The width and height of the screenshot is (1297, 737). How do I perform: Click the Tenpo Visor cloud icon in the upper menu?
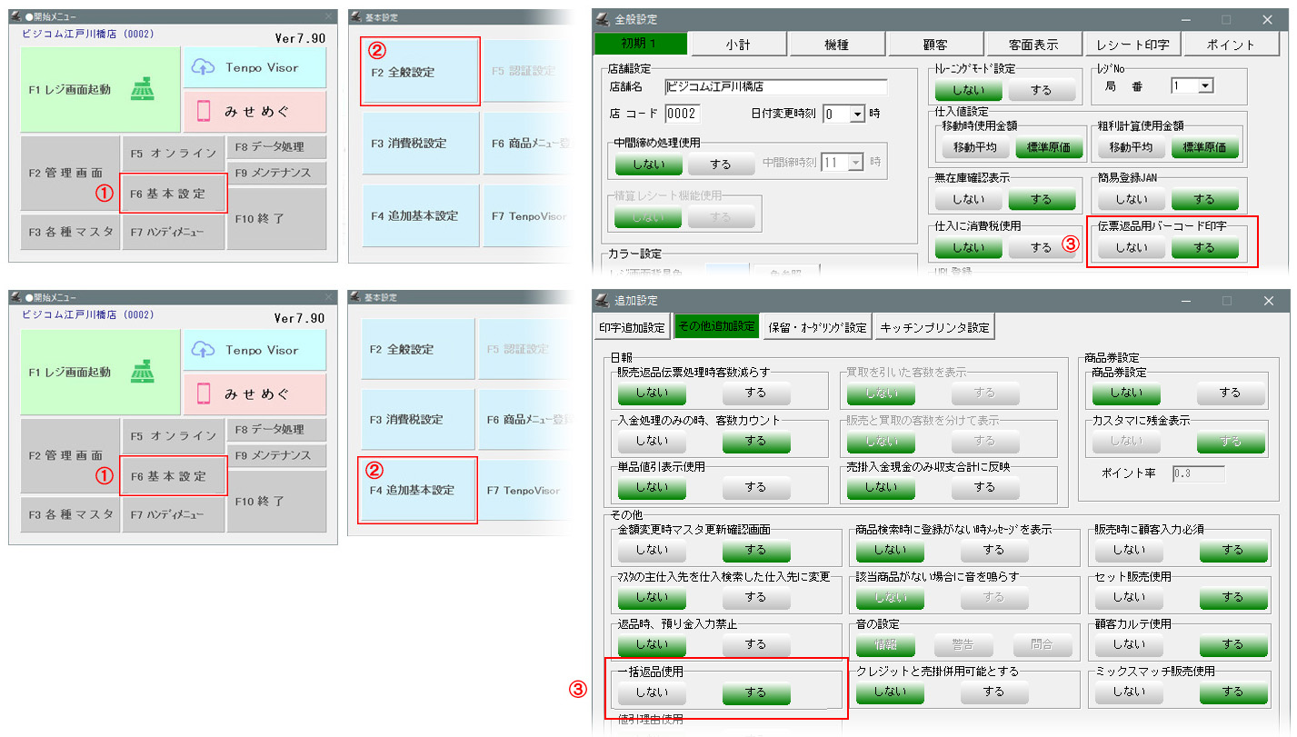(204, 68)
